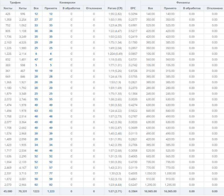Select EPC cell 0.1304

tap(133, 94)
